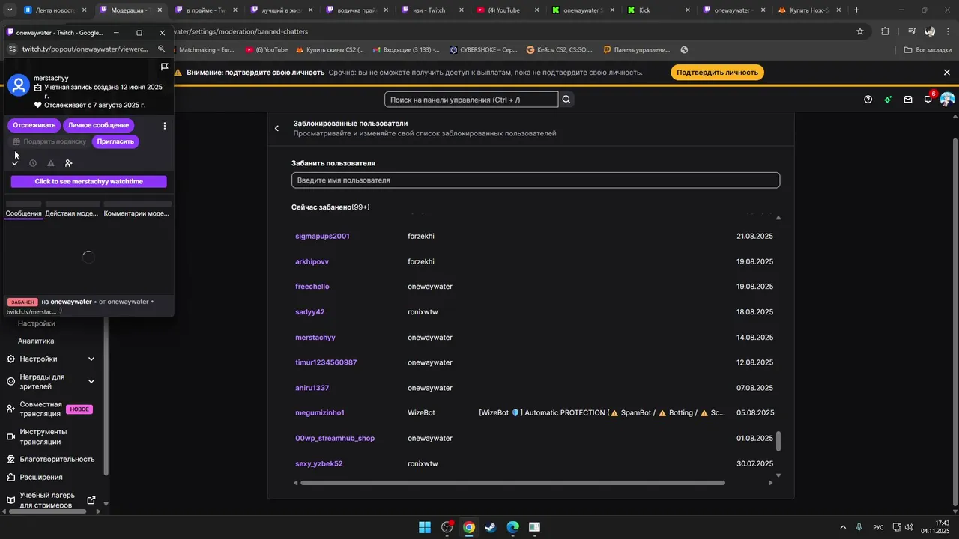Open banned user 00wp_streamhub_shop
The height and width of the screenshot is (539, 959).
(335, 439)
